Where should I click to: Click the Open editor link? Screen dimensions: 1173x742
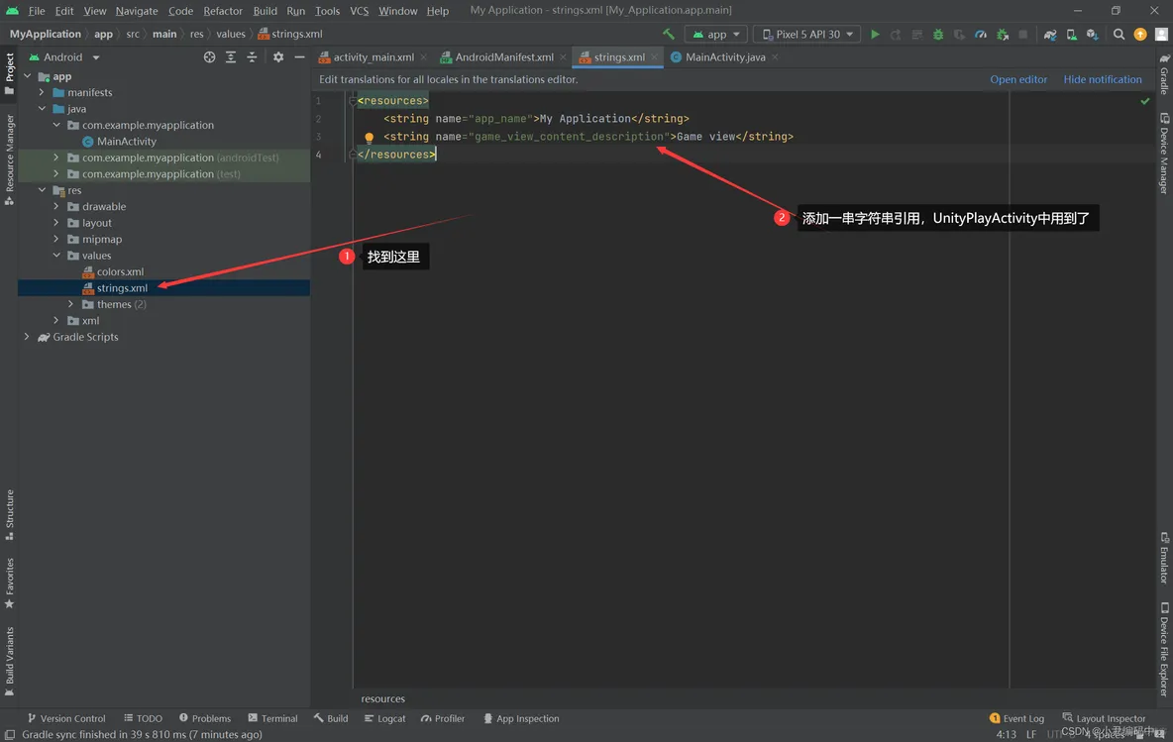pyautogui.click(x=1018, y=79)
